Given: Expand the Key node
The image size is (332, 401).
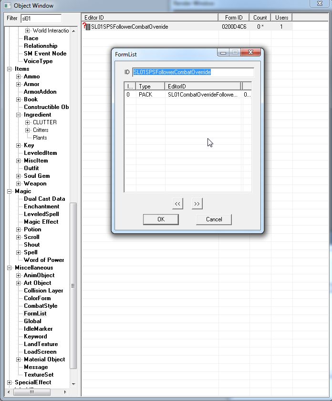Looking at the screenshot, I should pyautogui.click(x=19, y=145).
